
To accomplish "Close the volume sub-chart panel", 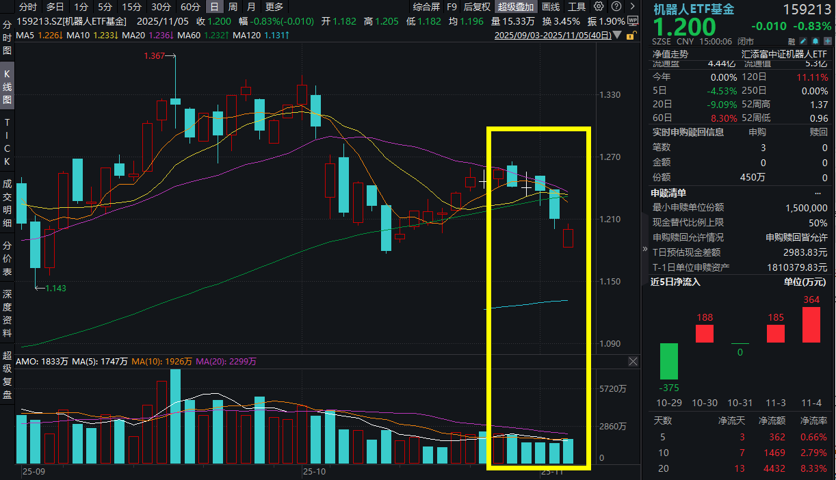I will 632,361.
